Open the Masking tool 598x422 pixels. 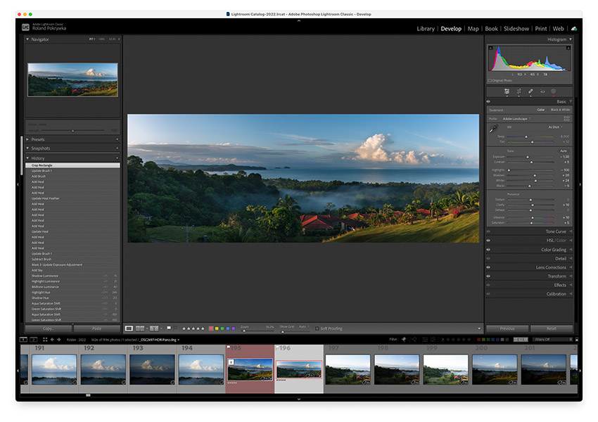click(554, 91)
